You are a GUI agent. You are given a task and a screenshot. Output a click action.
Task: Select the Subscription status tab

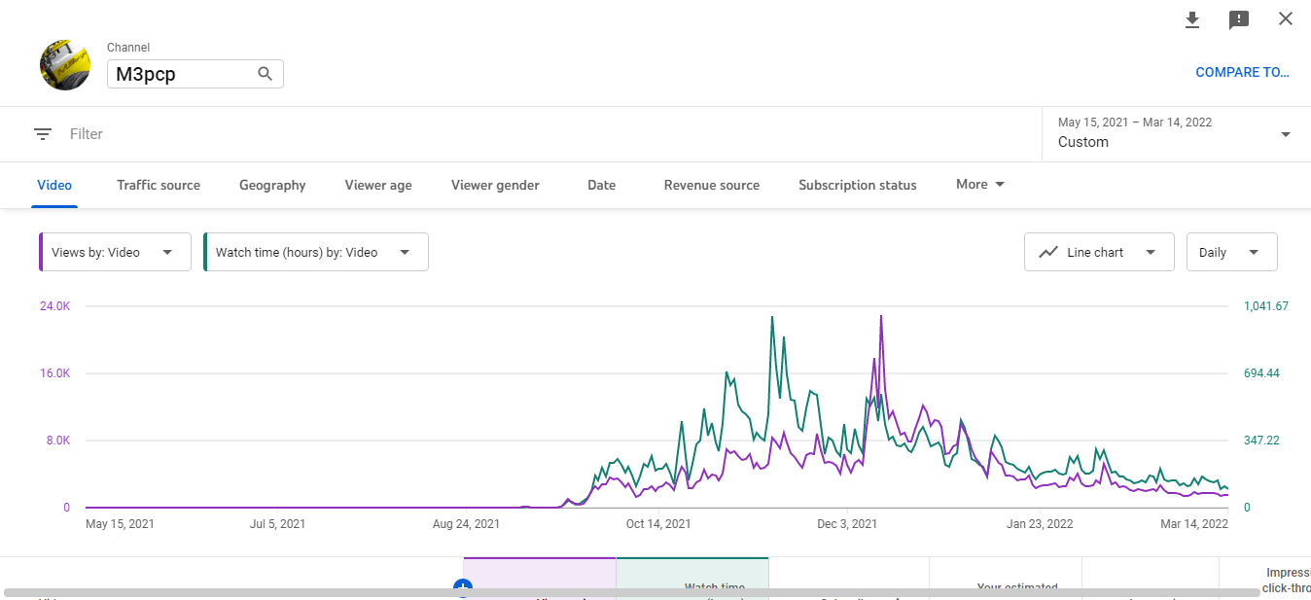click(x=858, y=185)
